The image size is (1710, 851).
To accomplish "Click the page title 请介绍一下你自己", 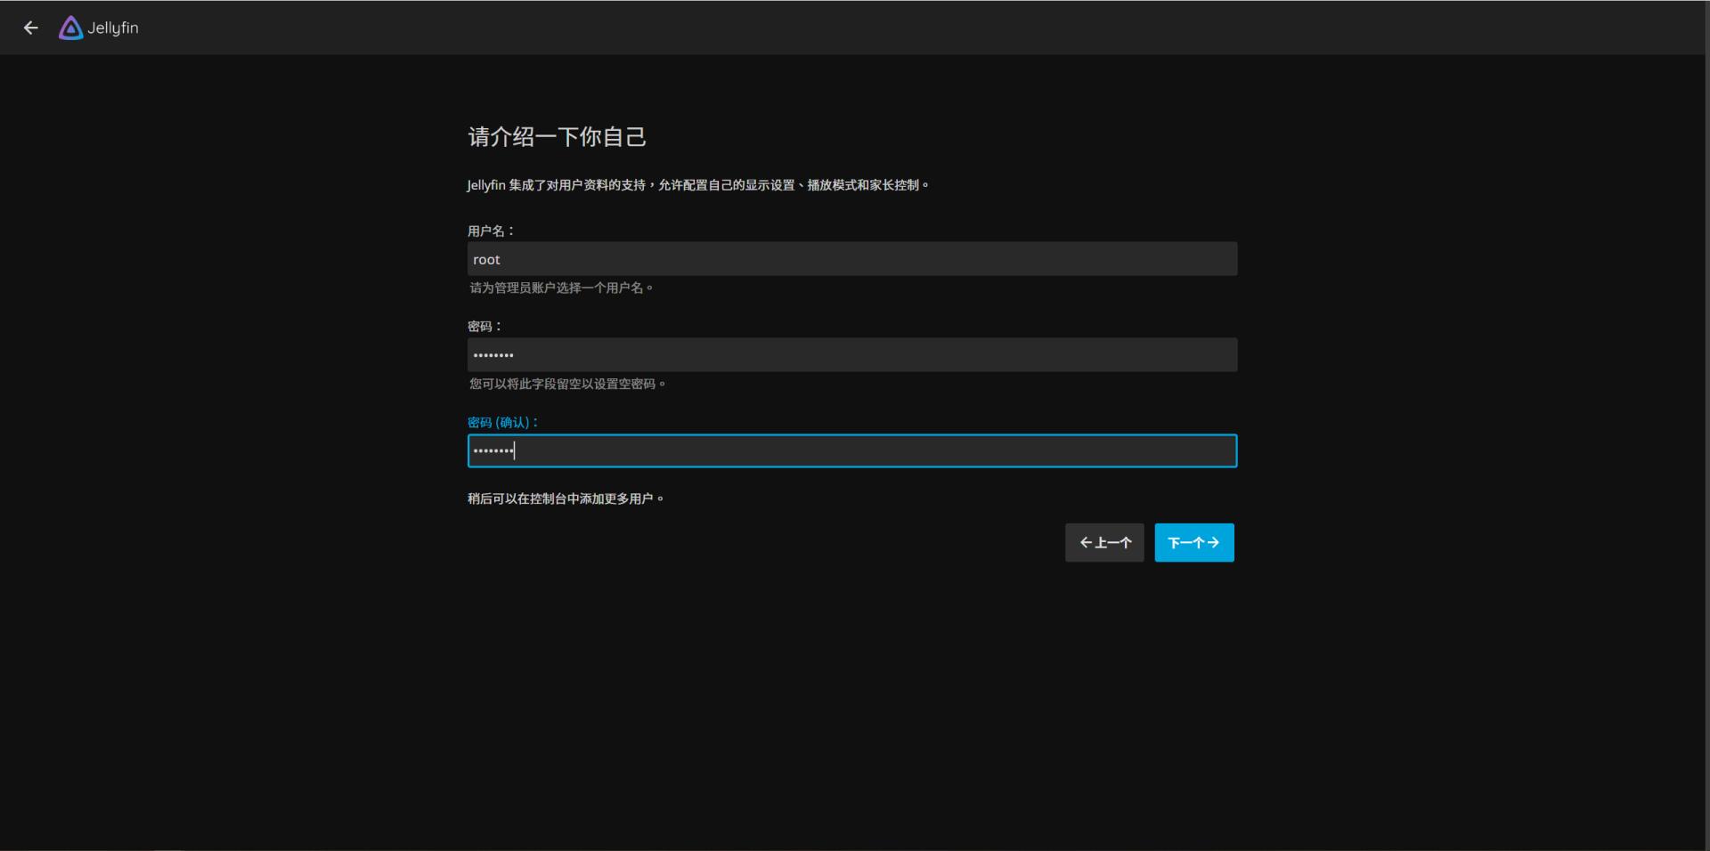I will [557, 136].
